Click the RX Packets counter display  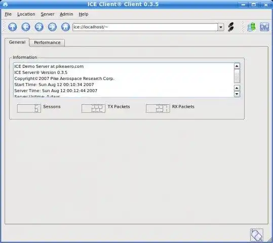point(158,108)
